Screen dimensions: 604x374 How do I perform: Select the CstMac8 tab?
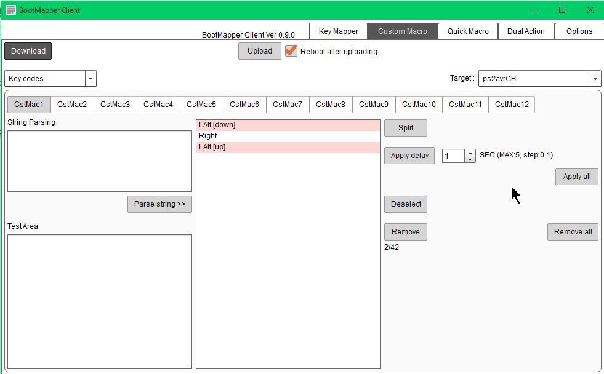click(x=331, y=105)
